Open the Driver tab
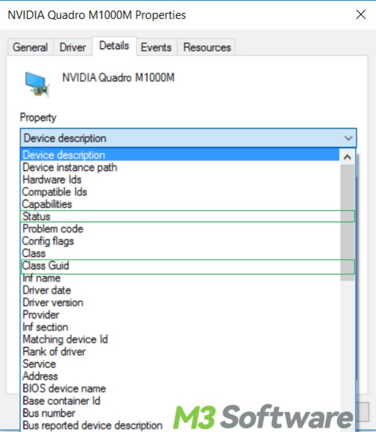Viewport: 376px width, 432px height. pyautogui.click(x=73, y=48)
